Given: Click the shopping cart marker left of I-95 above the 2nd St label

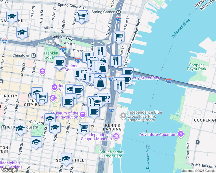Looking at the screenshot, I should click(x=97, y=102).
